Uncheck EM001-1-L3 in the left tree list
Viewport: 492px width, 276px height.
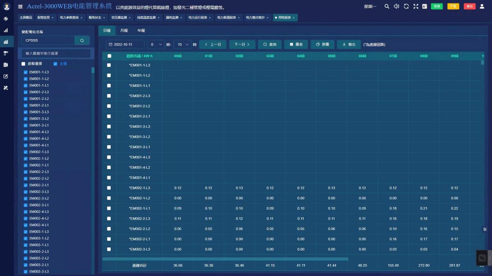click(x=25, y=72)
